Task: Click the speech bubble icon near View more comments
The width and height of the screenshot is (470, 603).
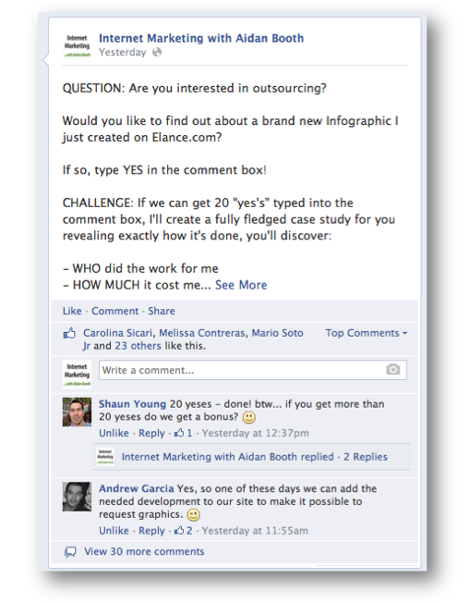Action: coord(70,552)
